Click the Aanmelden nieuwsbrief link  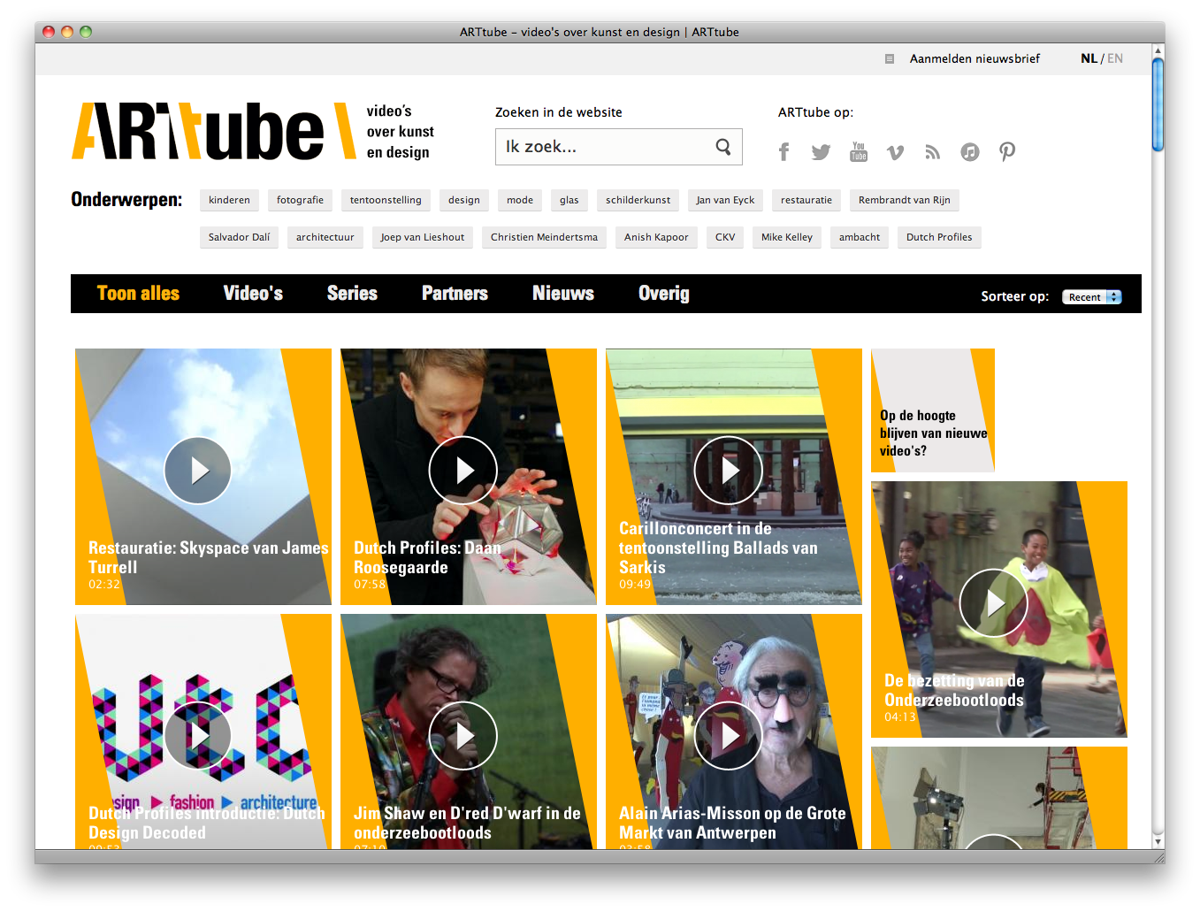click(x=975, y=59)
